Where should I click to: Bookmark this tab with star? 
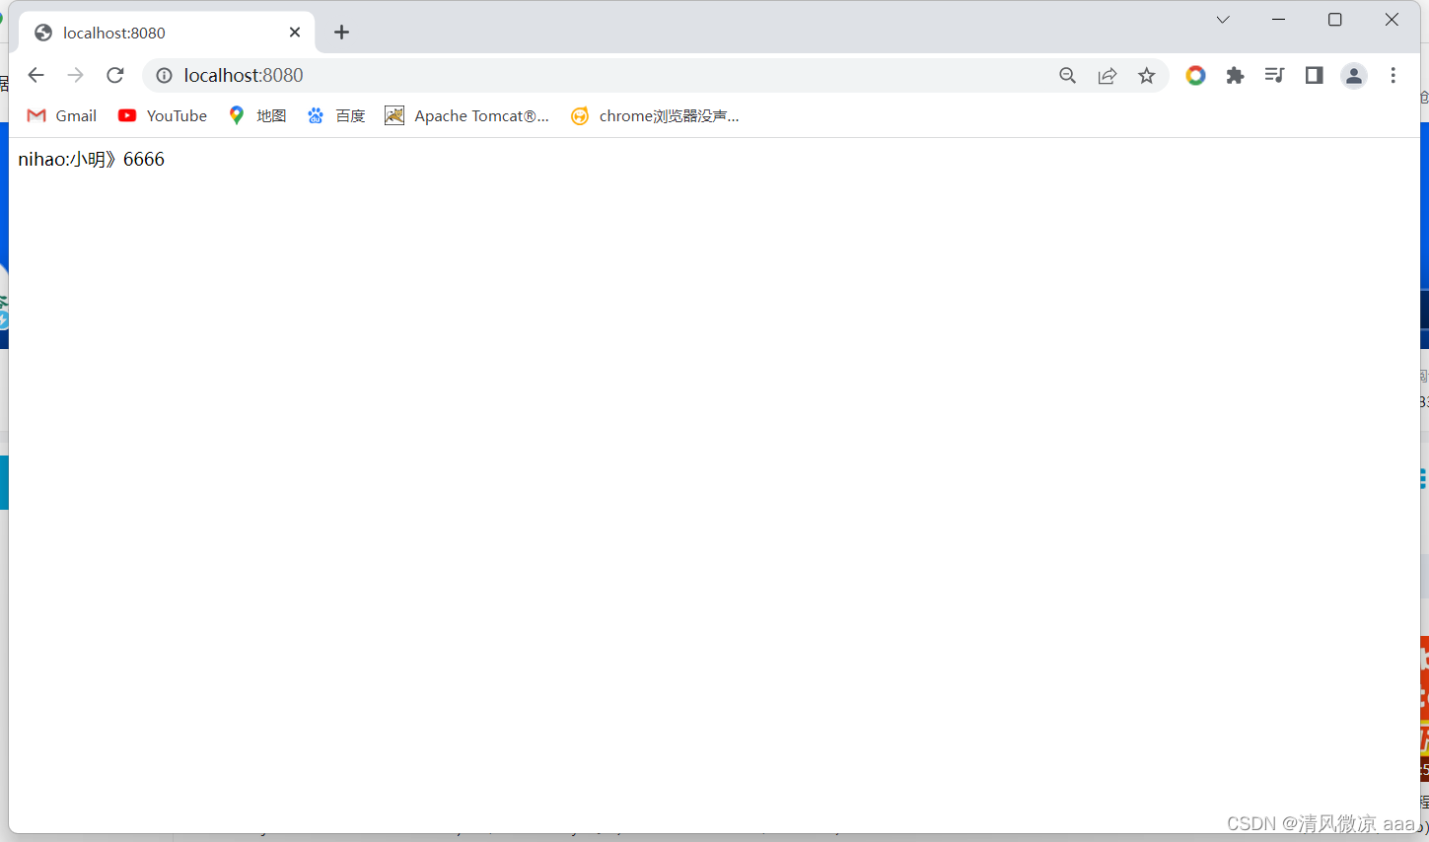(1147, 75)
